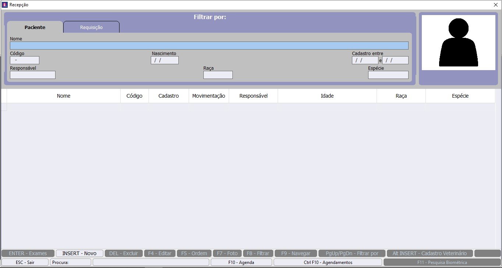Click the Idade column header
The width and height of the screenshot is (502, 268).
click(327, 96)
